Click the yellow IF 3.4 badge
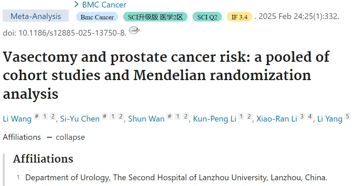The width and height of the screenshot is (352, 186). click(x=239, y=17)
